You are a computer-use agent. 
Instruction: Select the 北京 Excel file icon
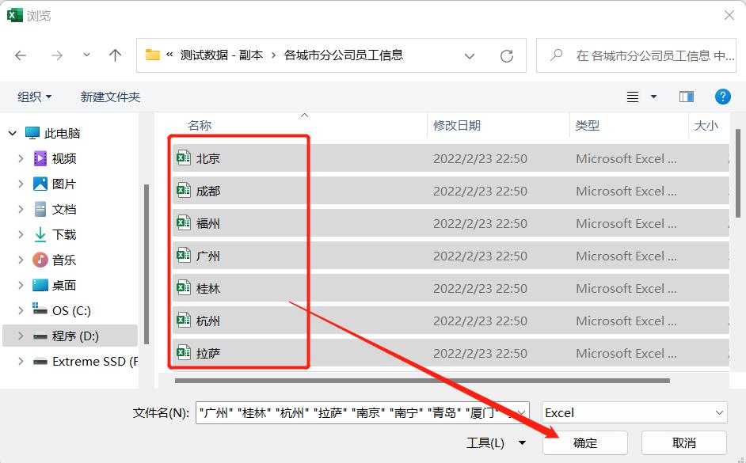pos(183,157)
